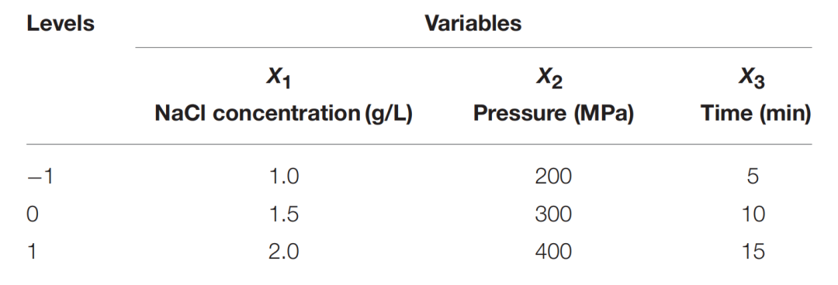Viewport: 838px width, 285px height.
Task: Select the 15 in the Time column
Action: pos(753,252)
